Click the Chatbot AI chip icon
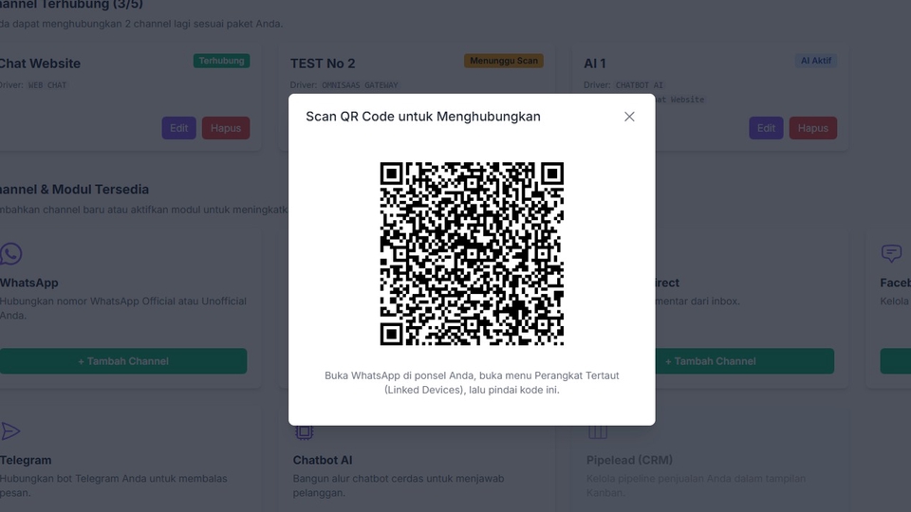911x512 pixels. (x=304, y=431)
